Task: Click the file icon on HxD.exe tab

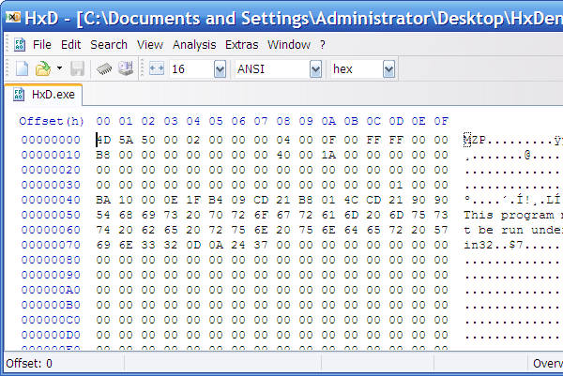Action: pyautogui.click(x=19, y=95)
